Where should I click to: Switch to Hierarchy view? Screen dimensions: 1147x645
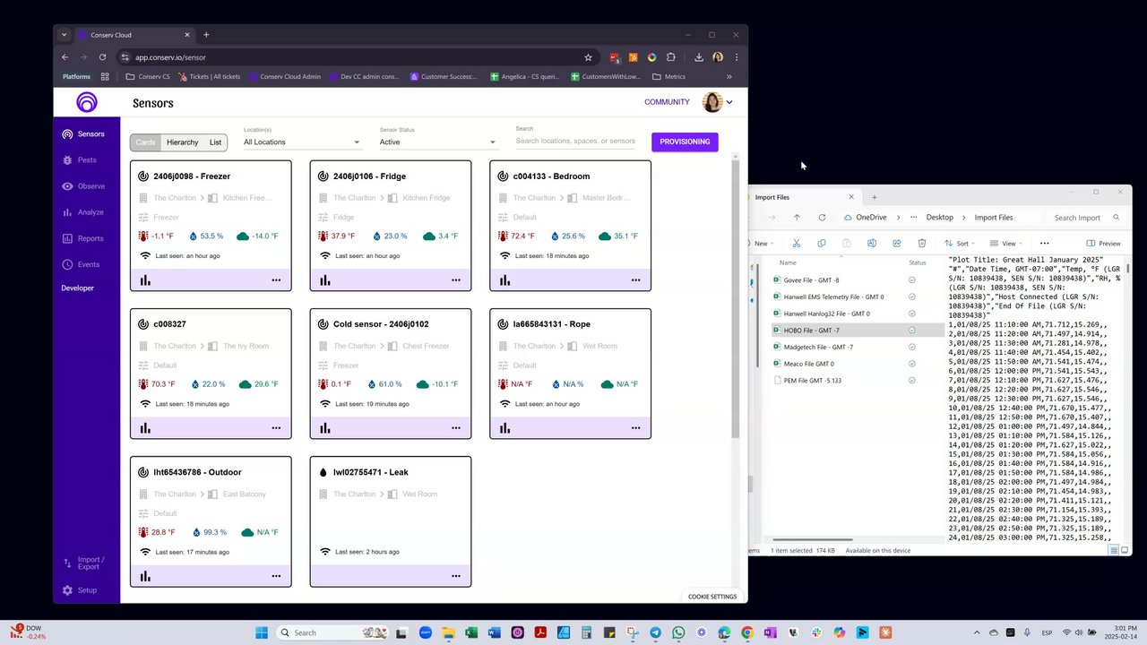pos(182,142)
